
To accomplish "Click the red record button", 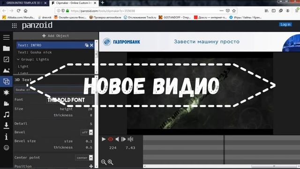I will (x=111, y=139).
